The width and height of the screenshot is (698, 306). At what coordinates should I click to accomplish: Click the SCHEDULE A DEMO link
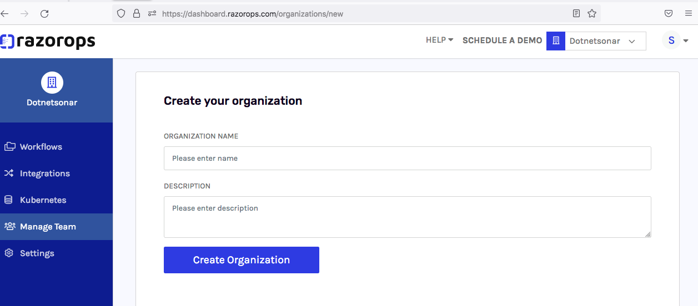(x=503, y=40)
